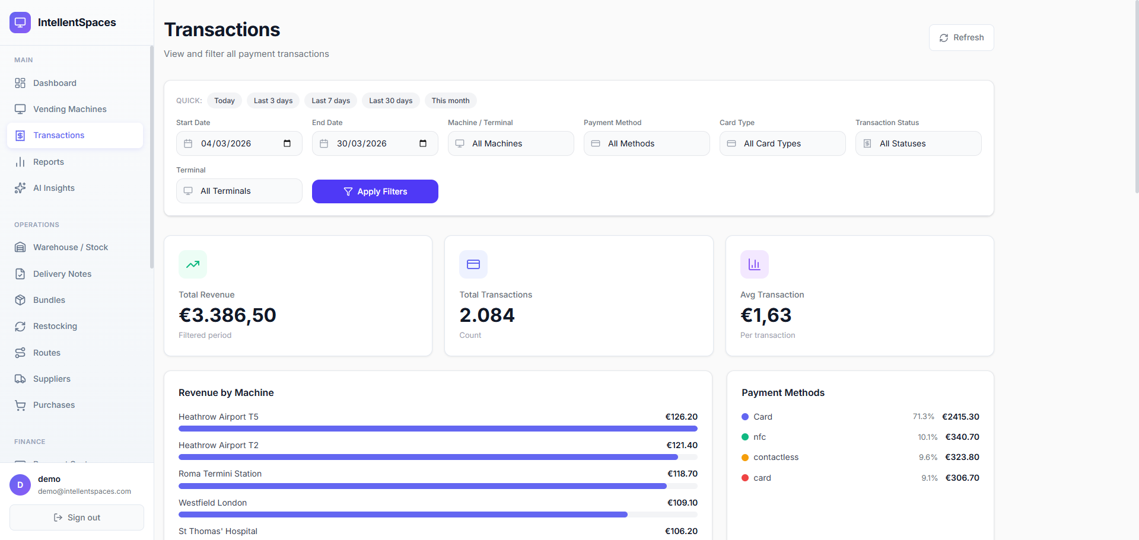Open Routes in the sidebar
Screen dimensions: 1139x540
pos(75,353)
